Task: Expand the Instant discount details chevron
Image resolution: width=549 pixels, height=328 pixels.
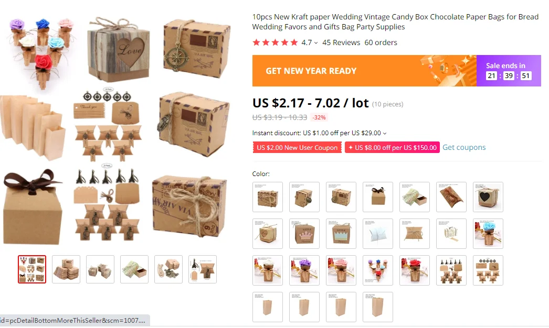Action: pyautogui.click(x=385, y=133)
